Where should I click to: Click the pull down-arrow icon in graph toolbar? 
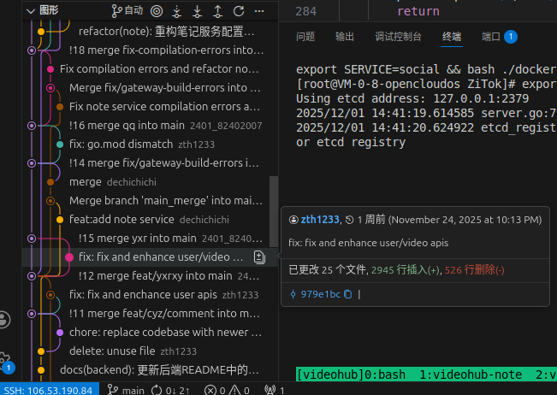pos(197,11)
